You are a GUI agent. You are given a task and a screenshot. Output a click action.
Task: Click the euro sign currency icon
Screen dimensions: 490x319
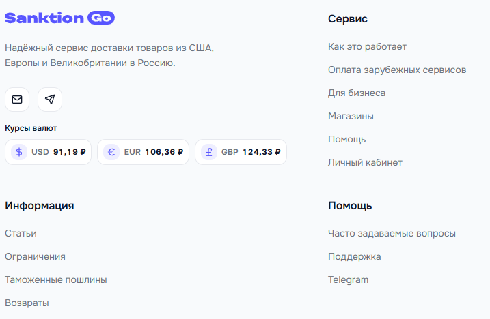(x=111, y=152)
